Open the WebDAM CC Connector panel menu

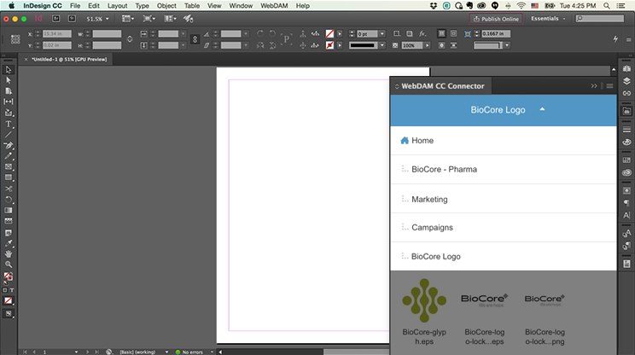[609, 86]
